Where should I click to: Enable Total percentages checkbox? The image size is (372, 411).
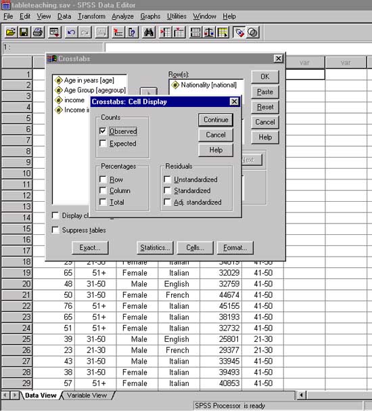[x=103, y=202]
